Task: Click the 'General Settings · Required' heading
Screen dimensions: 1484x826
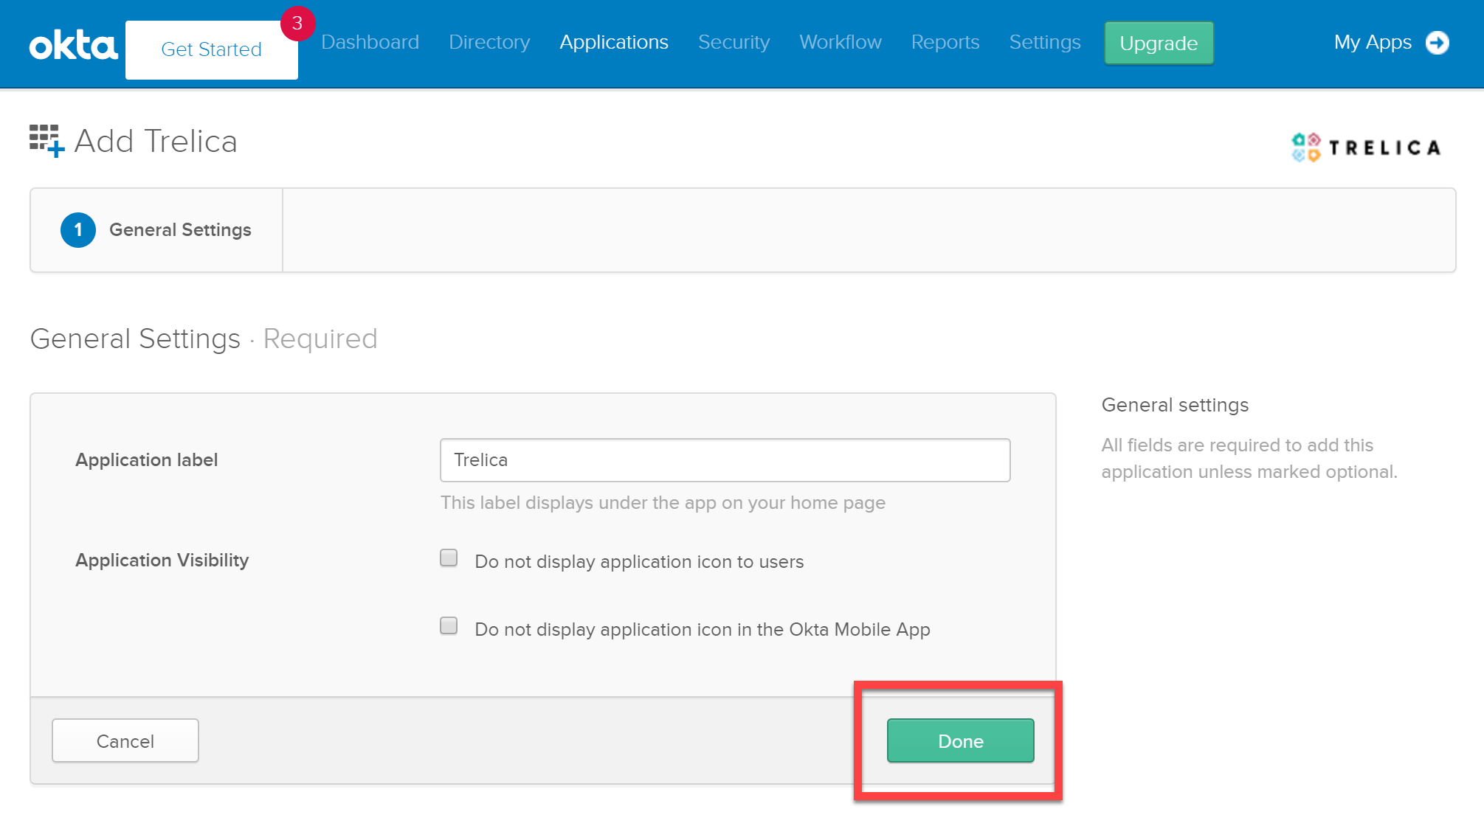Action: pos(204,339)
